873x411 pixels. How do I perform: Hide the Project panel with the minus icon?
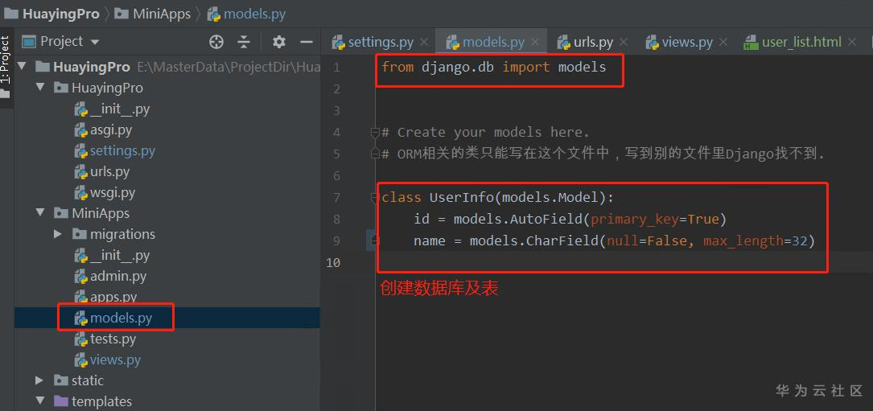coord(307,42)
